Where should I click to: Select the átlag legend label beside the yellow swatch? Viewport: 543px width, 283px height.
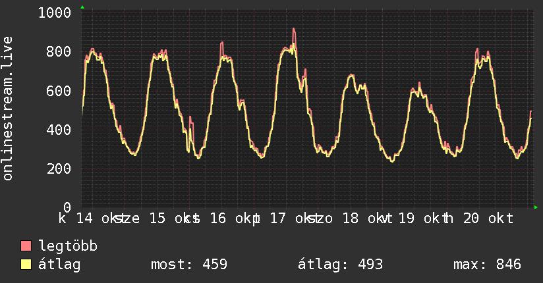click(59, 265)
